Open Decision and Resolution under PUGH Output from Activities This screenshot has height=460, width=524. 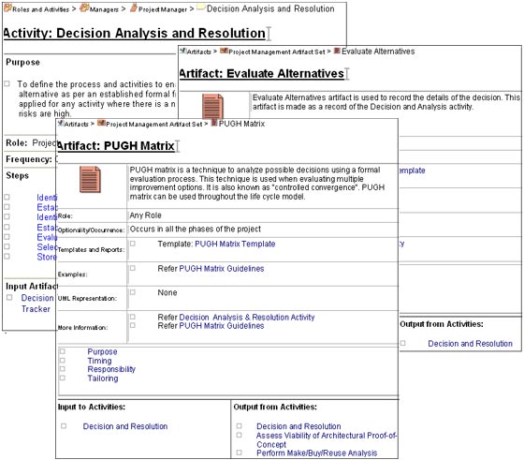point(298,426)
